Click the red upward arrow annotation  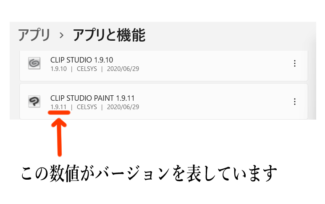click(59, 137)
